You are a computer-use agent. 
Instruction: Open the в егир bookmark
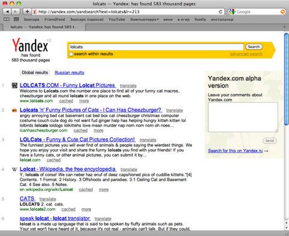coord(184,19)
